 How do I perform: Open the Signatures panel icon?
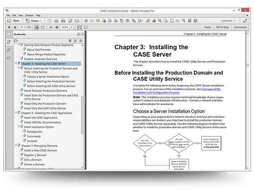click(9, 58)
